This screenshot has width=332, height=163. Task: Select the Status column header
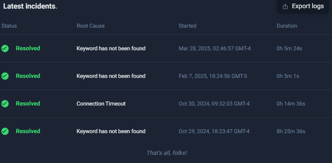point(9,26)
